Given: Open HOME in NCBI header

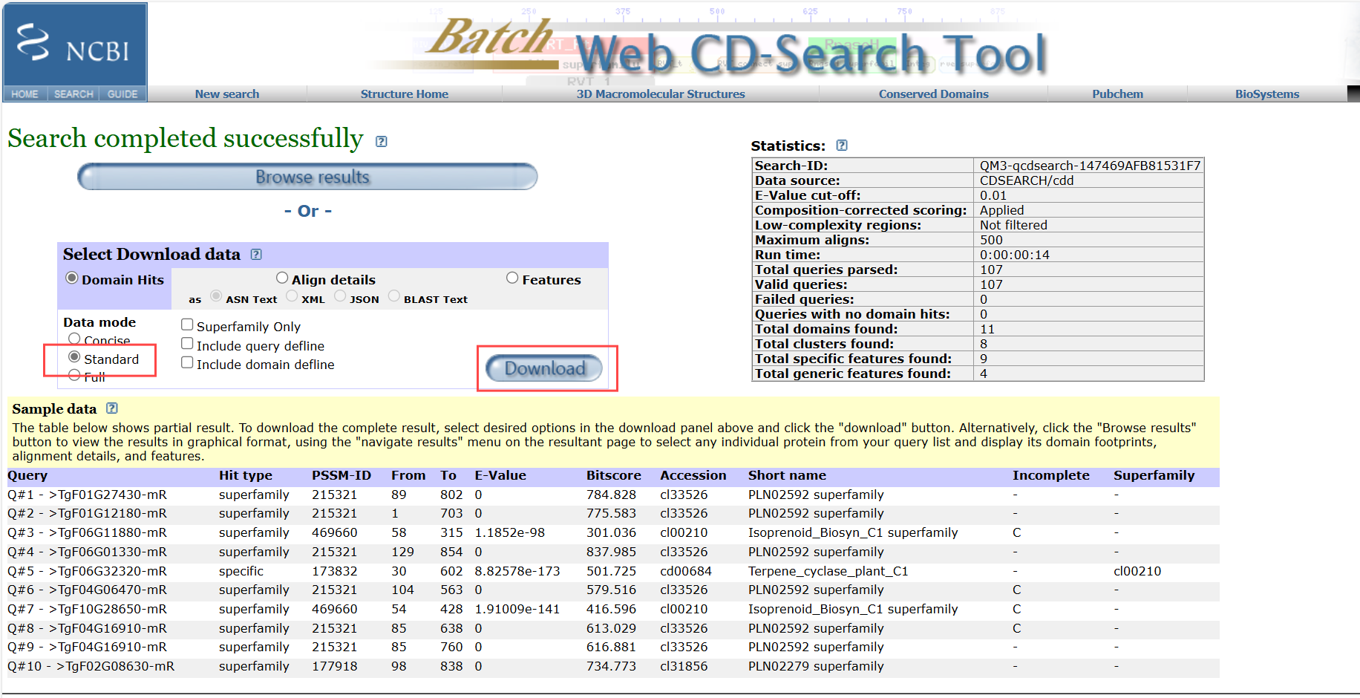Looking at the screenshot, I should tap(24, 94).
